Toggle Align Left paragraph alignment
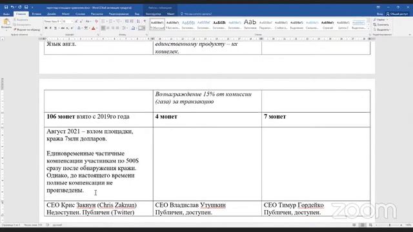Viewport: 413px width, 232px height. (x=103, y=28)
